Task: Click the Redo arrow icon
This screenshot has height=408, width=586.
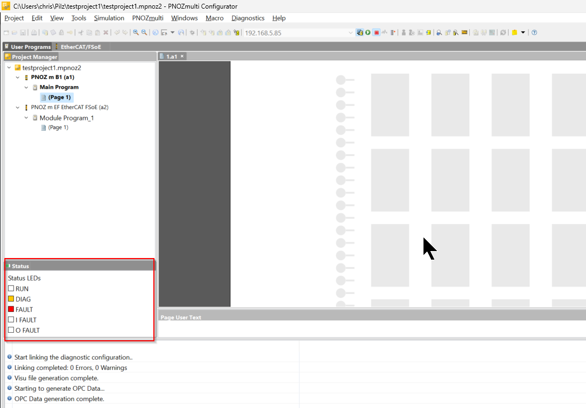Action: 125,32
